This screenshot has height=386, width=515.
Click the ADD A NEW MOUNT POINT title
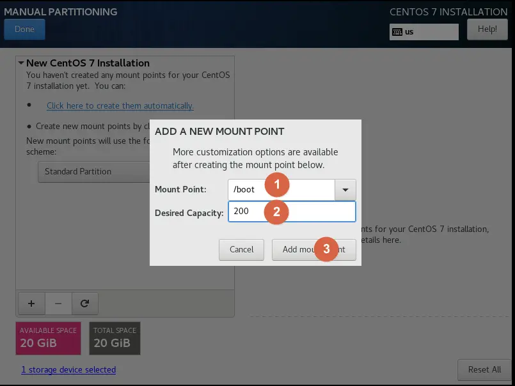219,131
